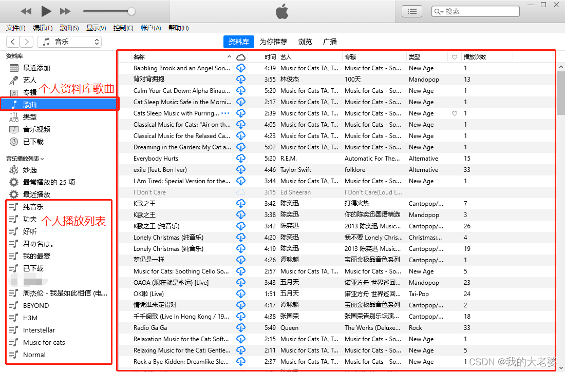The height and width of the screenshot is (372, 565).
Task: Click the rewind previous track button
Action: (26, 11)
